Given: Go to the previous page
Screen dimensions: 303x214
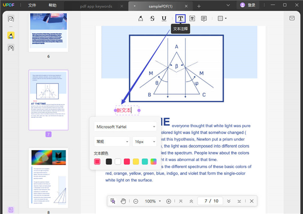Looking at the screenshot, I should tap(191, 201).
